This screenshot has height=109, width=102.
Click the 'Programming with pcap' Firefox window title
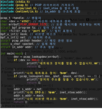[80, 2]
